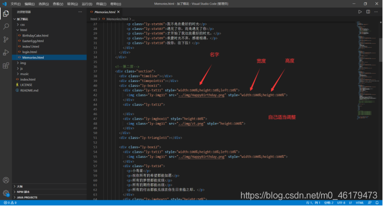Viewport: 383px width, 206px height.
Task: Open the Search view in the activity bar
Action: click(6, 26)
